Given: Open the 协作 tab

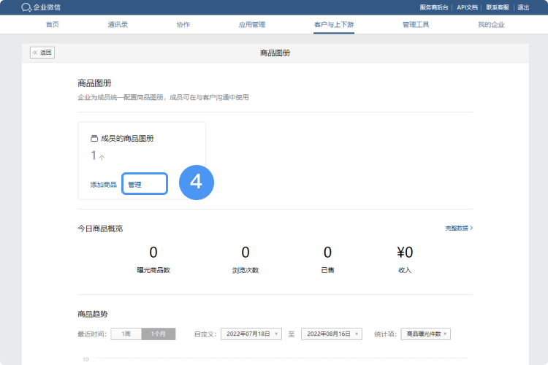Looking at the screenshot, I should pyautogui.click(x=183, y=24).
